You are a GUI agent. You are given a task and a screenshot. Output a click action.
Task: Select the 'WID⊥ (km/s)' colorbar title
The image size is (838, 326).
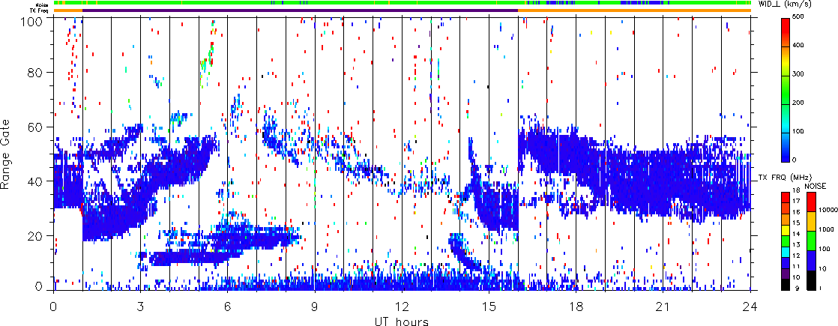pos(786,4)
